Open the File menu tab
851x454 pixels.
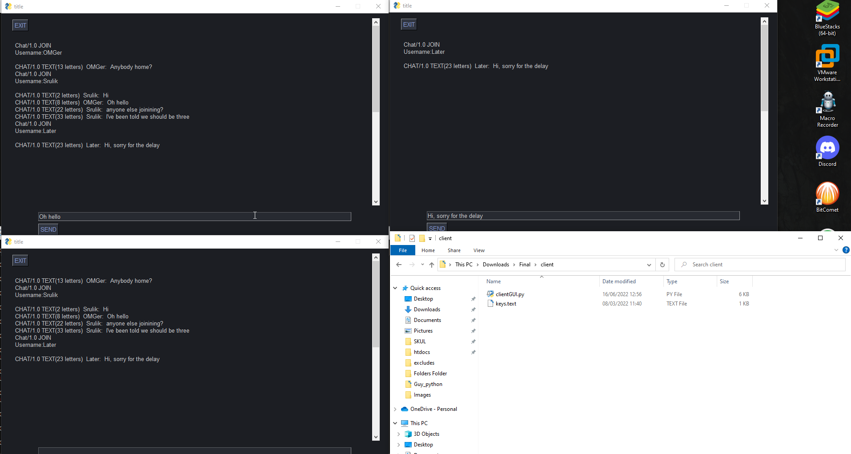403,250
